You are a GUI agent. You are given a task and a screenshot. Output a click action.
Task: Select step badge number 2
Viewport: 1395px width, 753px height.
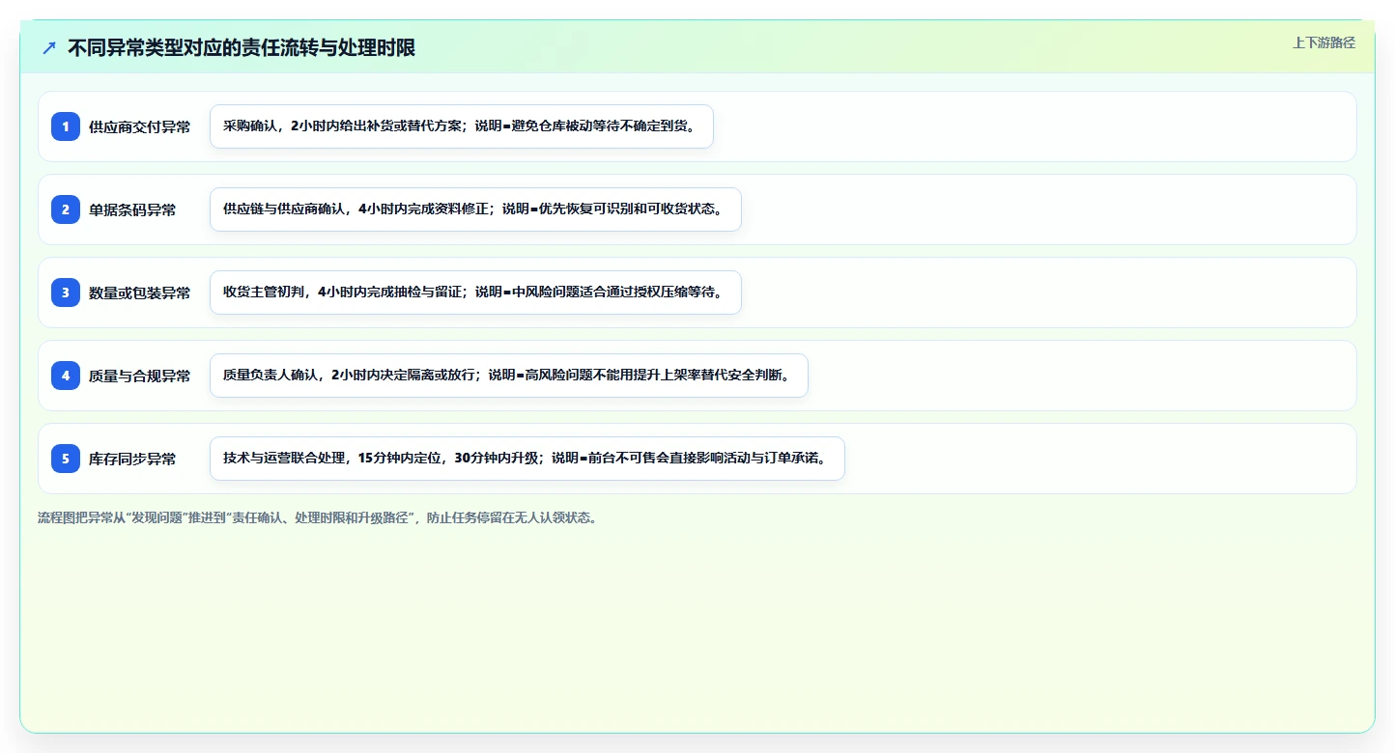[x=66, y=209]
